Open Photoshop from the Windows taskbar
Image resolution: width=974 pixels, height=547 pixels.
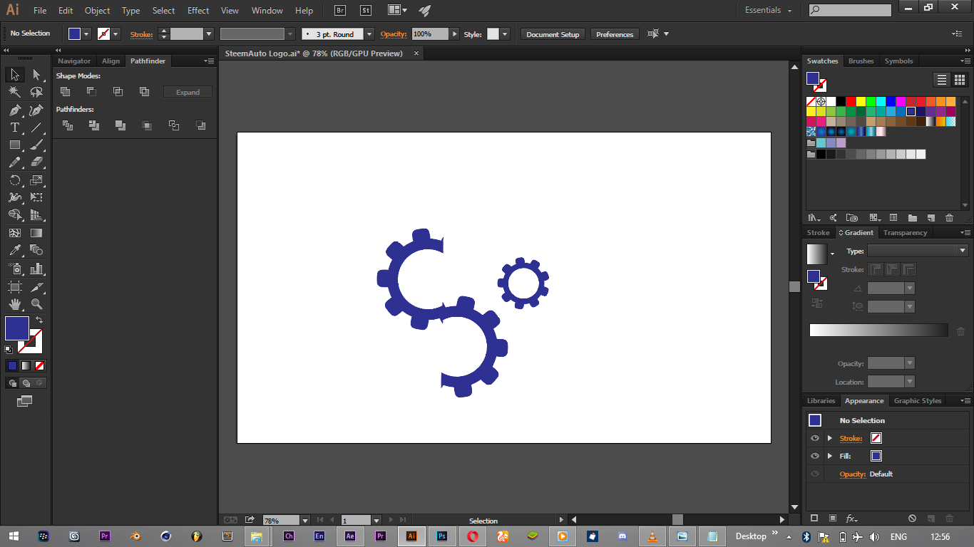[442, 536]
